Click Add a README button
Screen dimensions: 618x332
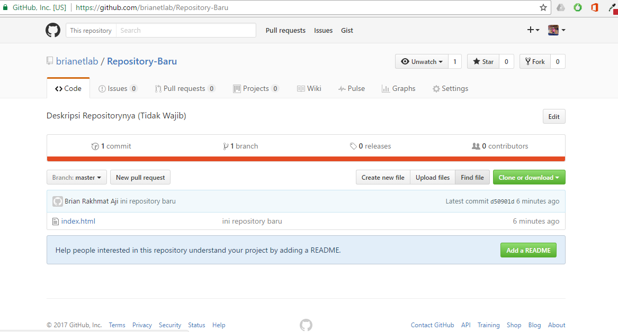point(528,250)
